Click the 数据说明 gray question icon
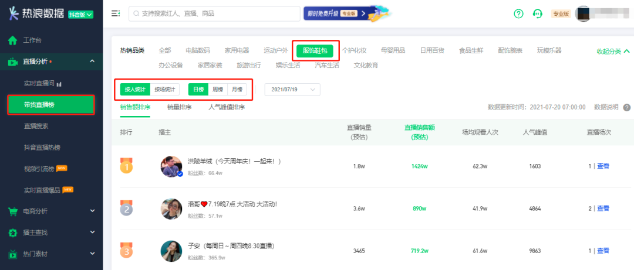Viewport: 634px width, 270px height. pyautogui.click(x=627, y=107)
